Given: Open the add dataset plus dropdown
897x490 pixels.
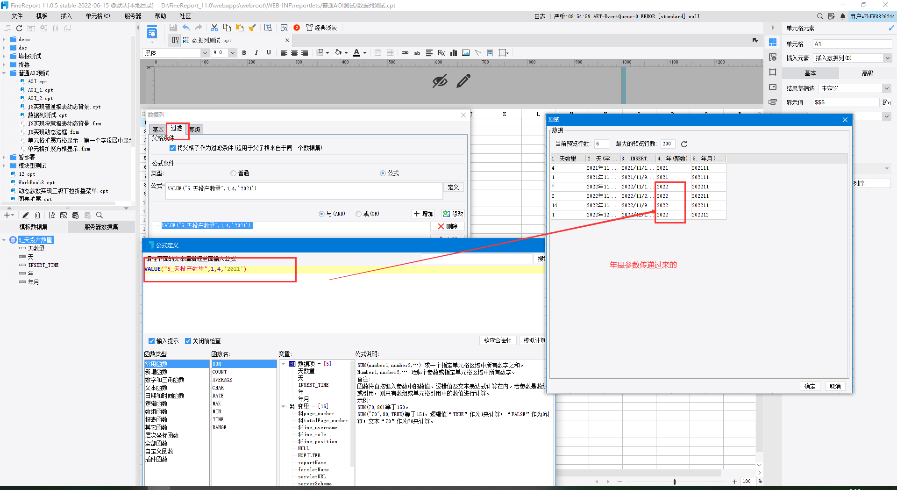Looking at the screenshot, I should pos(9,215).
